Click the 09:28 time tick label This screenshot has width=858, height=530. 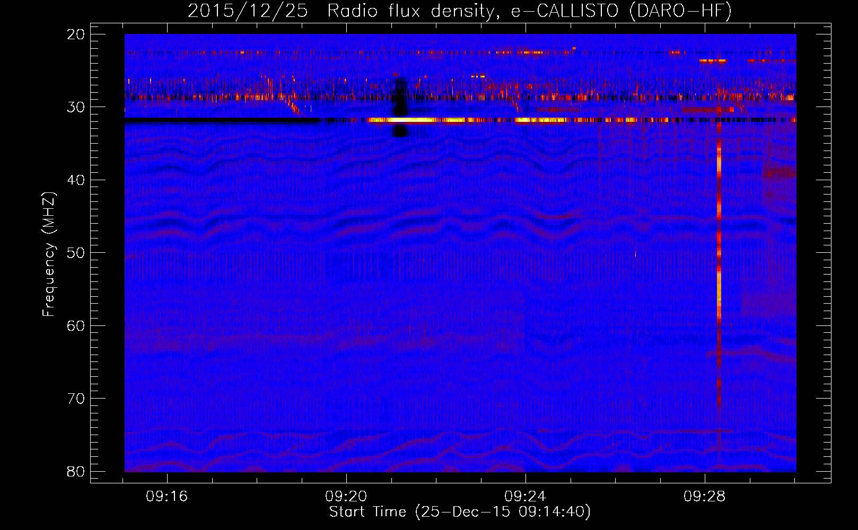(x=704, y=497)
